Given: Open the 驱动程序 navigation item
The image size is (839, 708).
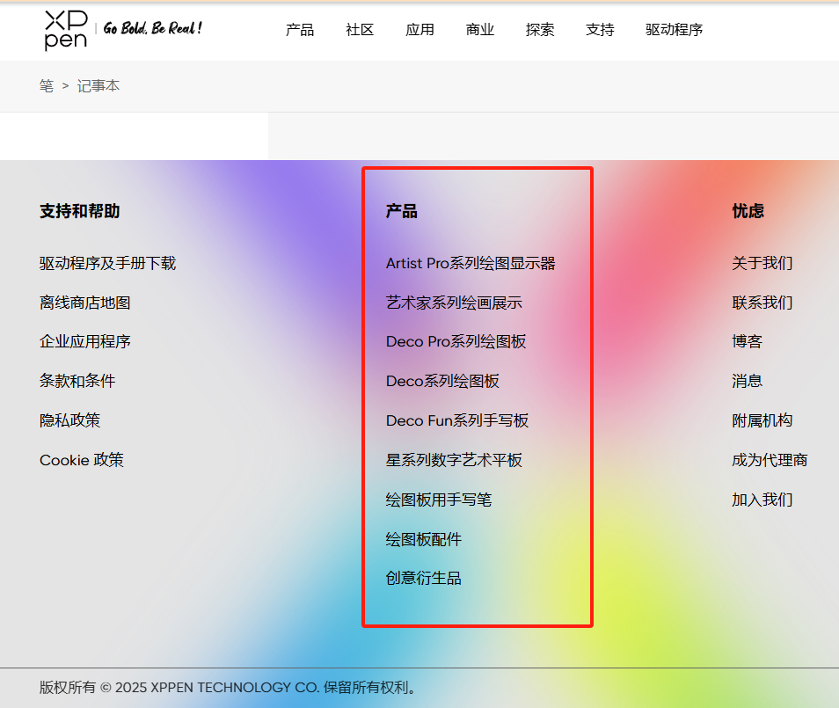Looking at the screenshot, I should click(674, 30).
